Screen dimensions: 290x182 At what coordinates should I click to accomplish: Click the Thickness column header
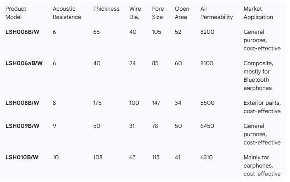point(106,9)
